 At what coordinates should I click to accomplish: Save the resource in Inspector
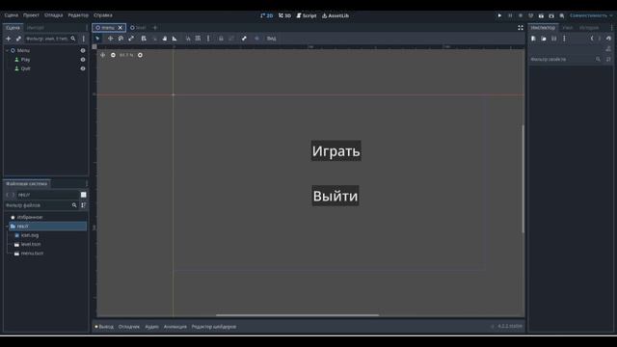(x=554, y=39)
